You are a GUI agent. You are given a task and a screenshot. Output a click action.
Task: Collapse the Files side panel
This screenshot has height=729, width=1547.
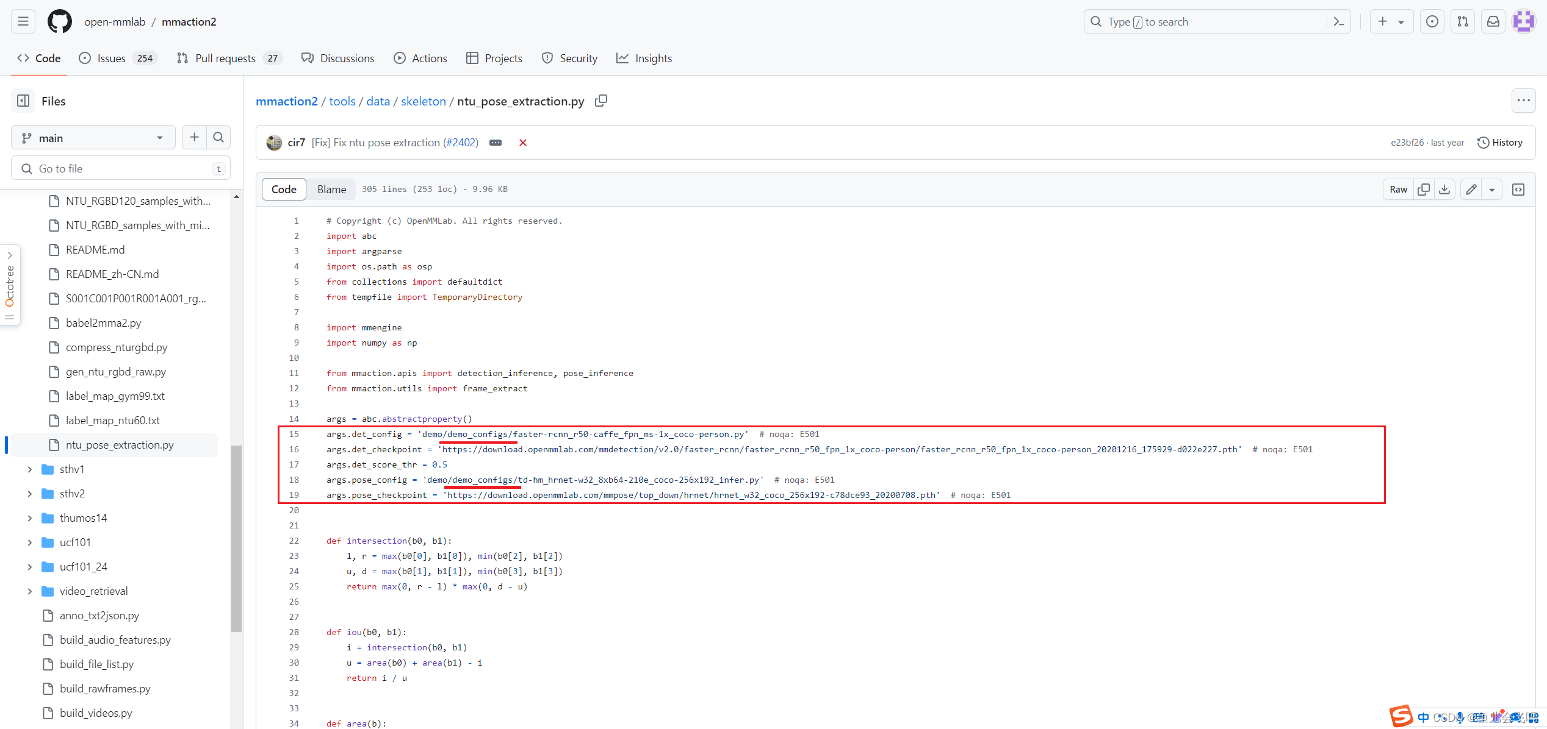(23, 101)
